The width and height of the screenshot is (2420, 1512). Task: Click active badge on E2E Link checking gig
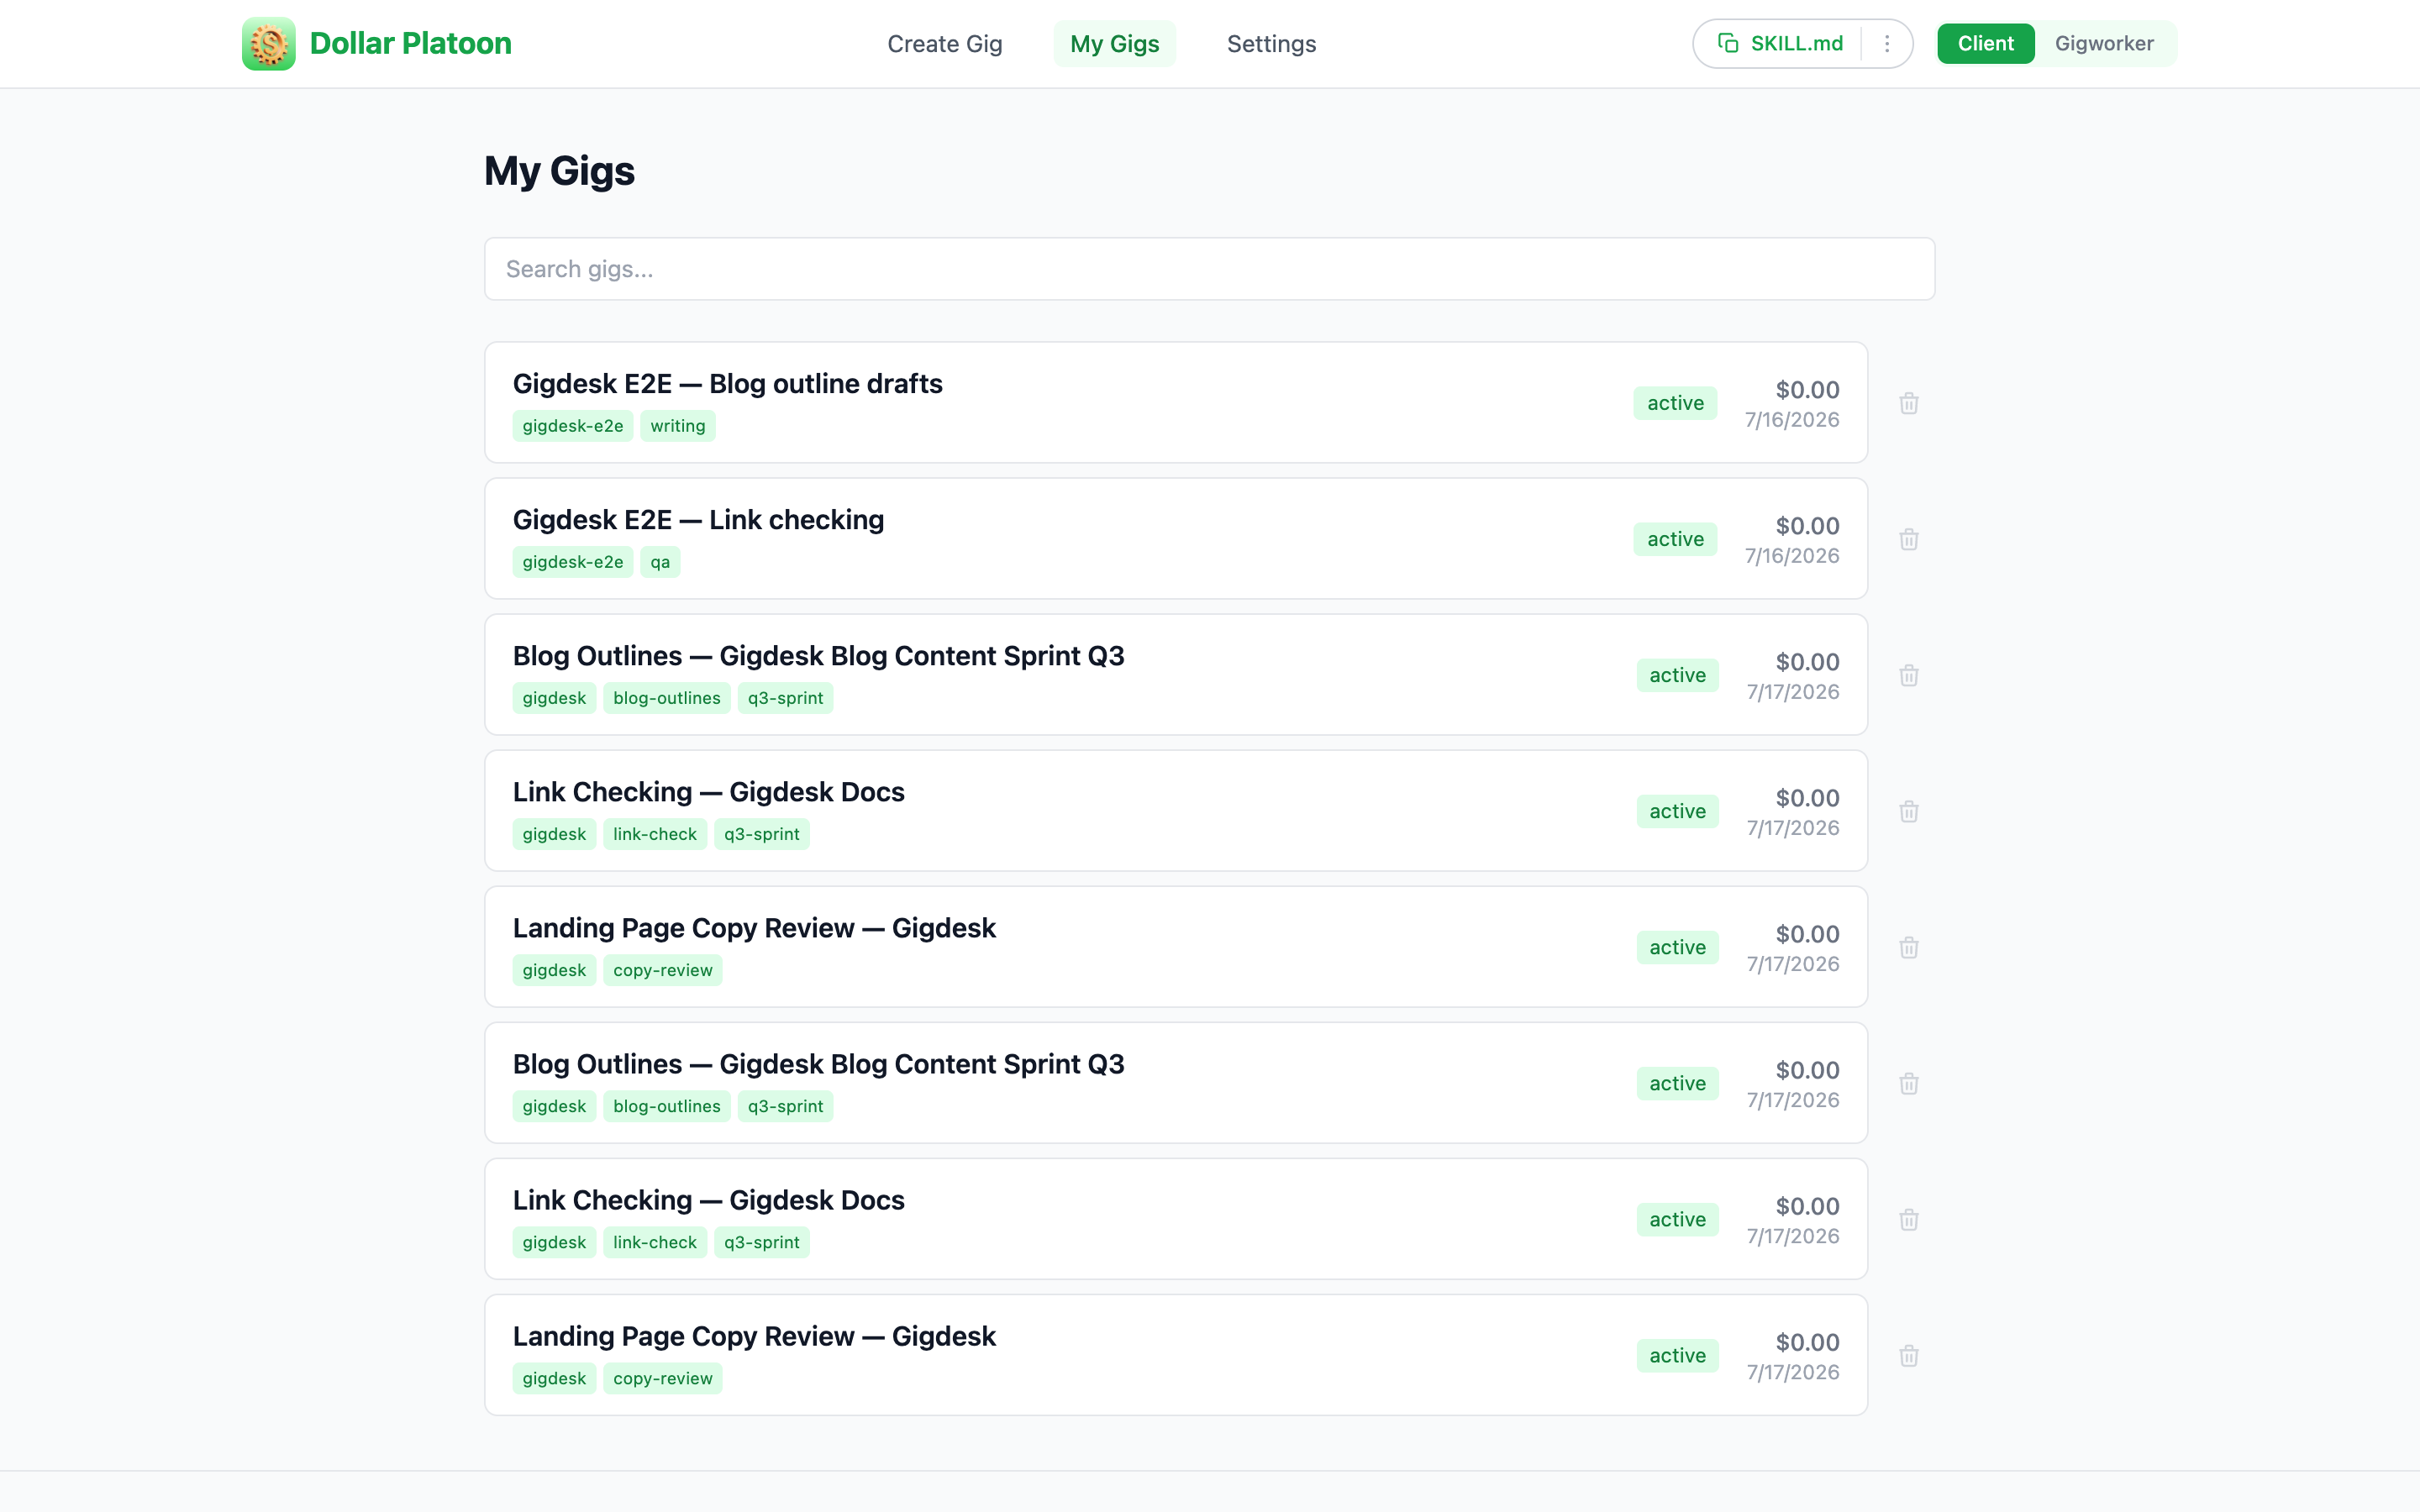(1675, 539)
